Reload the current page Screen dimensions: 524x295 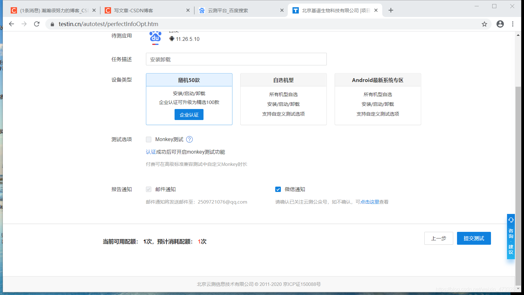[37, 24]
